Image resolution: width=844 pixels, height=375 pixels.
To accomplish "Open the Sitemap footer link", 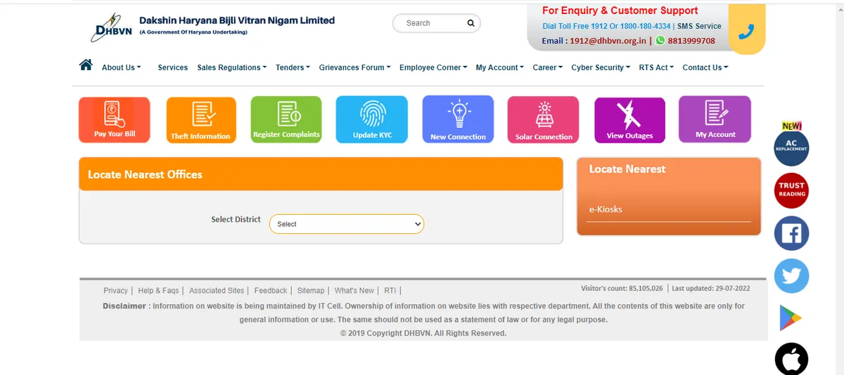I will pos(311,290).
